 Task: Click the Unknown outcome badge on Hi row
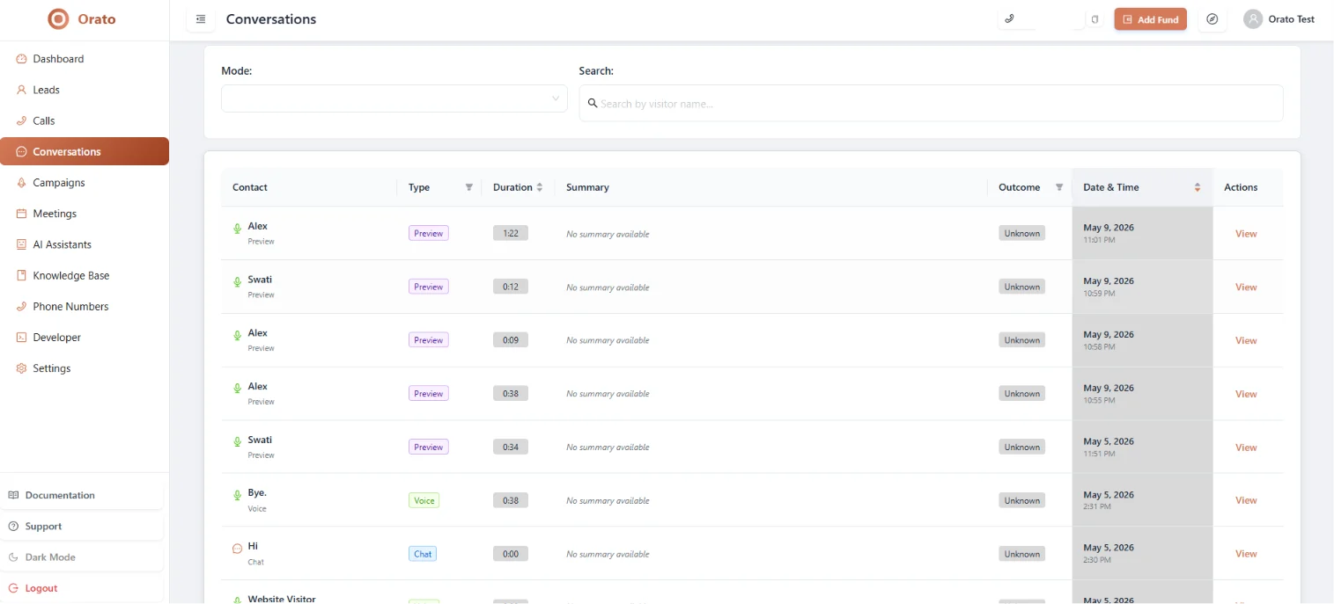1022,554
